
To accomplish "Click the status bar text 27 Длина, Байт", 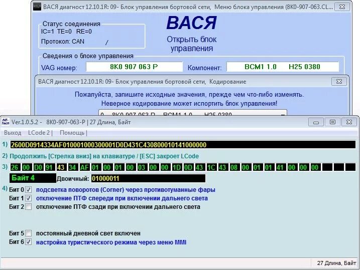I will [x=336, y=263].
